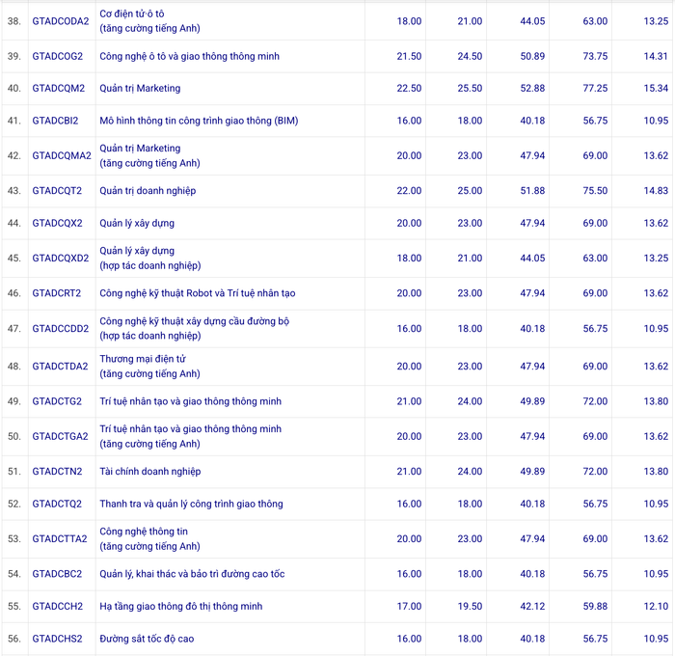Select code GTADCHS2
Image resolution: width=675 pixels, height=656 pixels.
(x=57, y=639)
